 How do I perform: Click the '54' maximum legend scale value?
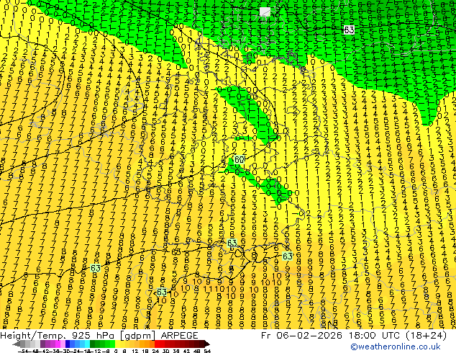(x=207, y=351)
